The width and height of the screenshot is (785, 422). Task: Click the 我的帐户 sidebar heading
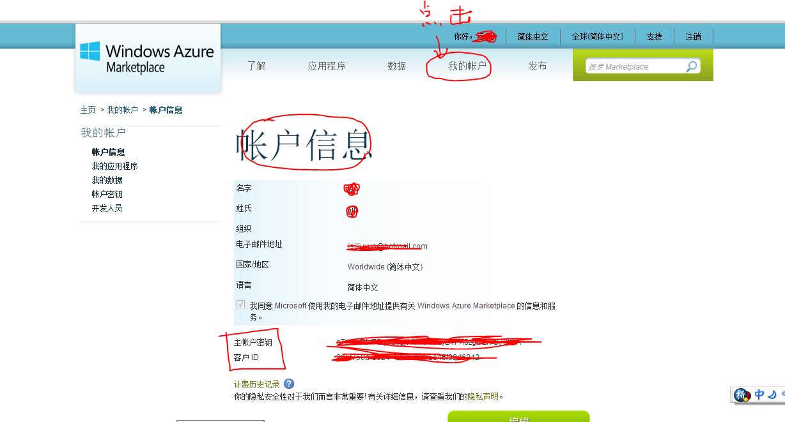(x=103, y=133)
